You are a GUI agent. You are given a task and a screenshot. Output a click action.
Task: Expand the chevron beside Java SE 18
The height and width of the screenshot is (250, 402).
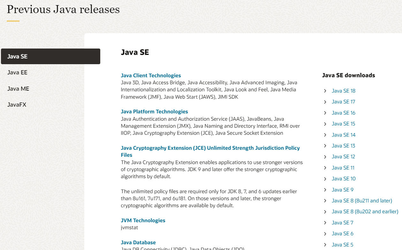click(325, 91)
